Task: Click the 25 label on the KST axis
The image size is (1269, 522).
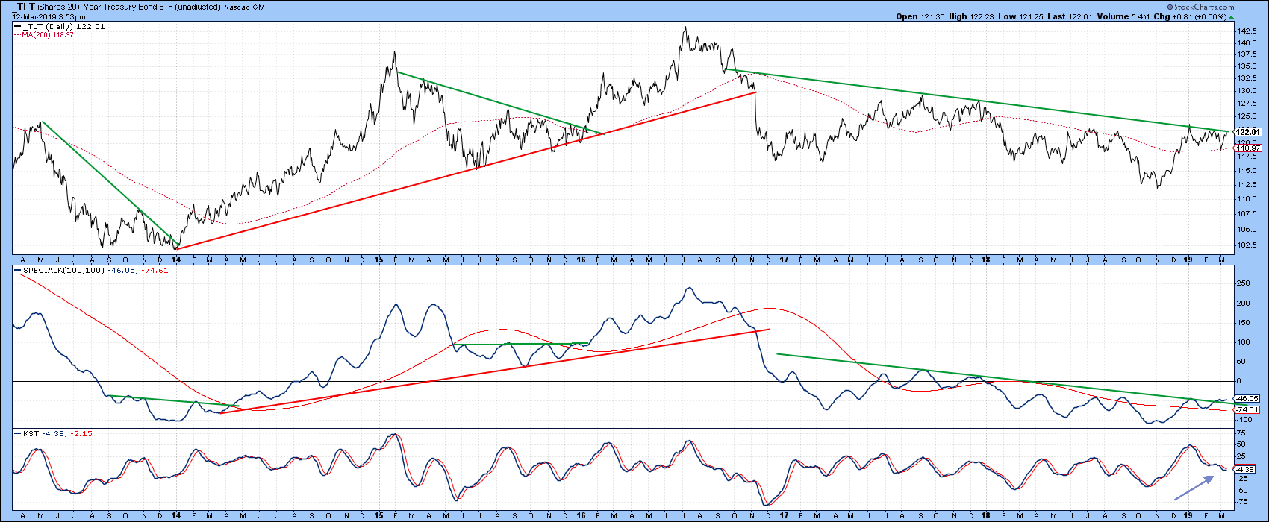Action: pos(1241,456)
